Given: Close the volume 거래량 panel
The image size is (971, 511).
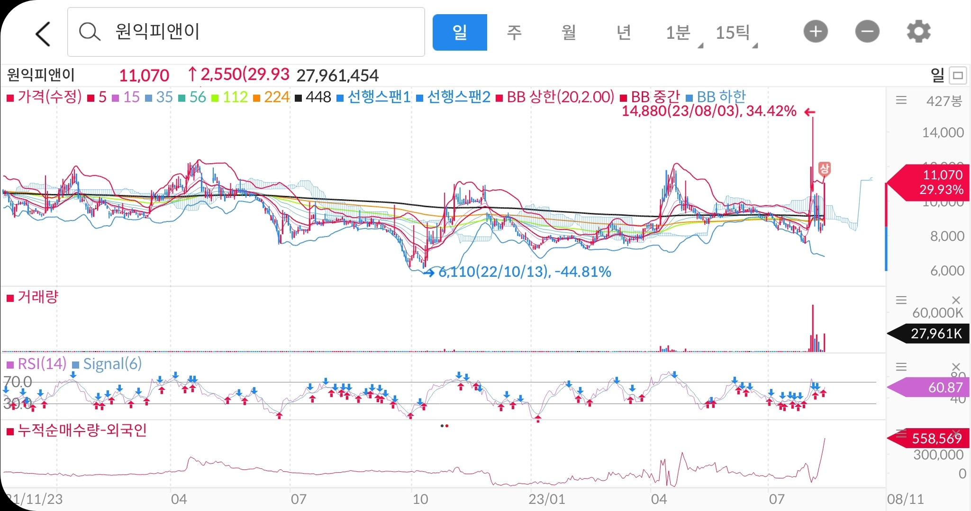Looking at the screenshot, I should [956, 300].
